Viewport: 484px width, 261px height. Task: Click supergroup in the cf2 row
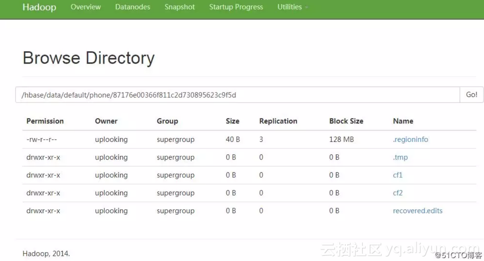(x=175, y=193)
